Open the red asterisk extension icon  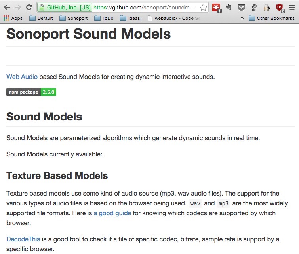coord(216,8)
